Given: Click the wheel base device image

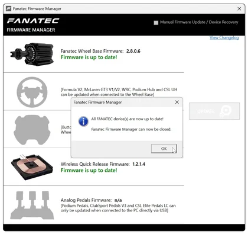Looking at the screenshot, I should tap(32, 54).
